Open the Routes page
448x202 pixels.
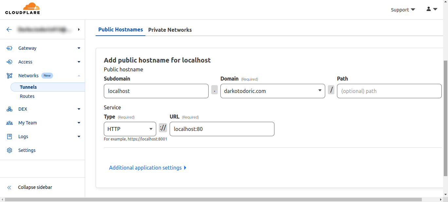[x=27, y=96]
